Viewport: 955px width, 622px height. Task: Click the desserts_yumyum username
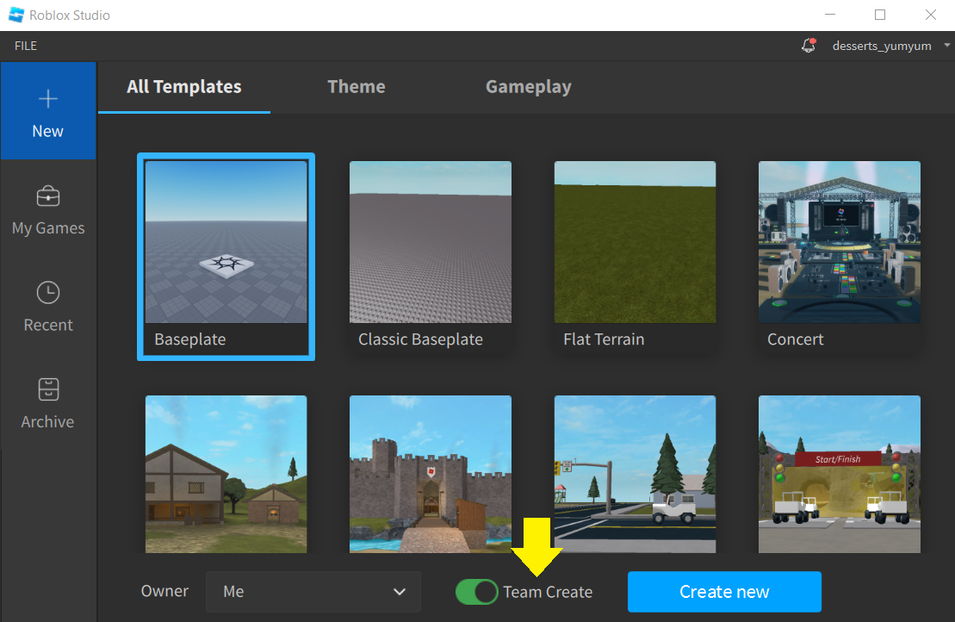coord(881,46)
